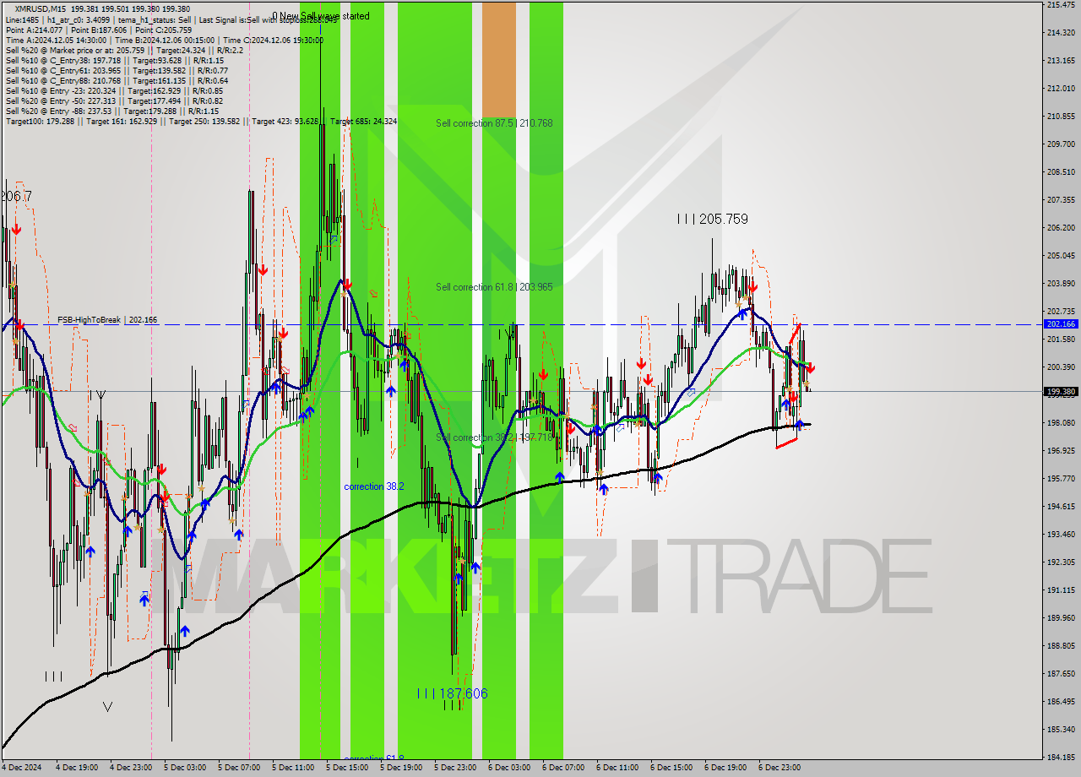The image size is (1081, 777).
Task: Select the 'Sell %10 @ Entry -23: 220.324' line
Action: (x=114, y=90)
